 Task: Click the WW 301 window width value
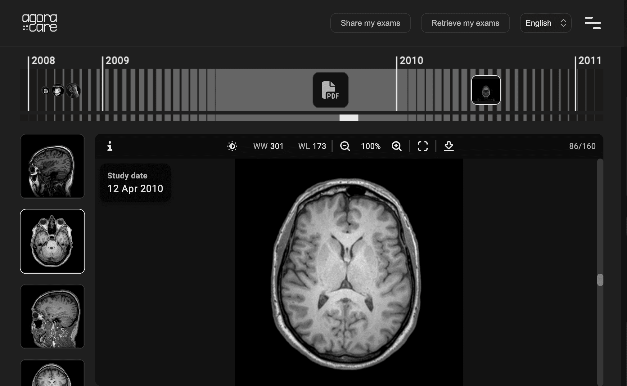(268, 146)
